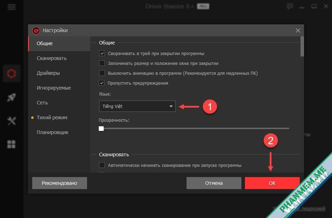The height and width of the screenshot is (218, 332).
Task: Open the Планировщик settings tab
Action: [59, 132]
